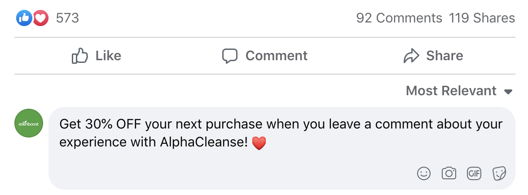Attach a photo with camera icon
The width and height of the screenshot is (528, 195).
[x=449, y=173]
